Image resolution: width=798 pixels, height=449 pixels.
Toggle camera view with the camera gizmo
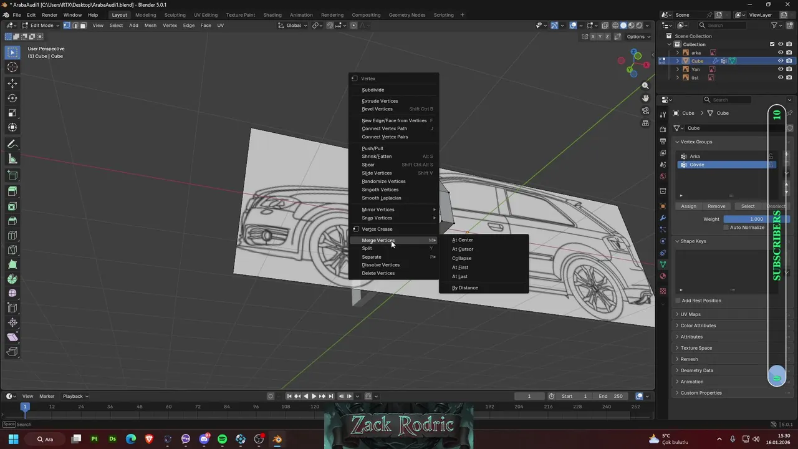[x=645, y=110]
